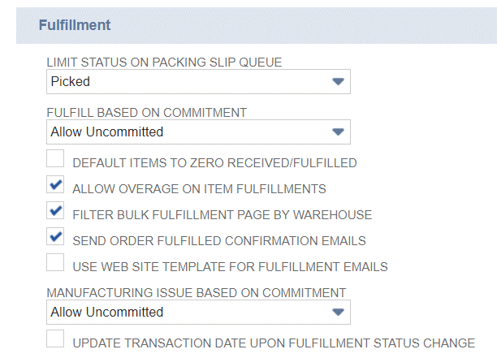The height and width of the screenshot is (358, 497).
Task: Open the Manufacturing Issue 'Allow Uncommitted' field
Action: pyautogui.click(x=187, y=312)
